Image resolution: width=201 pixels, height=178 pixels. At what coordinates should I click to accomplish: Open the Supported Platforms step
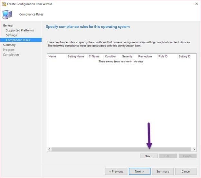[x=20, y=30]
